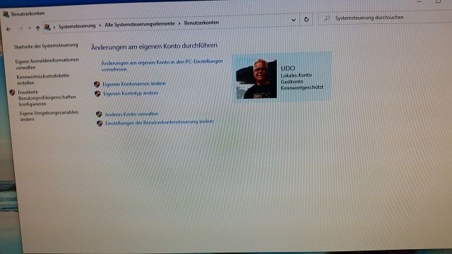This screenshot has width=452, height=254.
Task: Expand chevron after Systemsteuerung breadcrumb
Action: 100,25
